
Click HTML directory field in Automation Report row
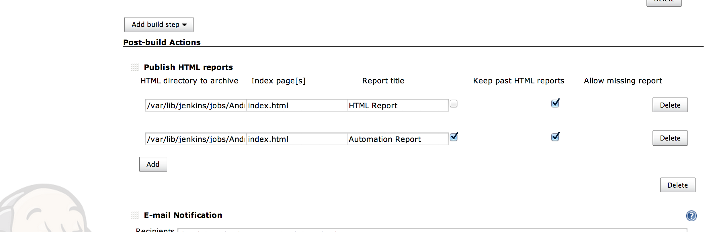pos(196,139)
